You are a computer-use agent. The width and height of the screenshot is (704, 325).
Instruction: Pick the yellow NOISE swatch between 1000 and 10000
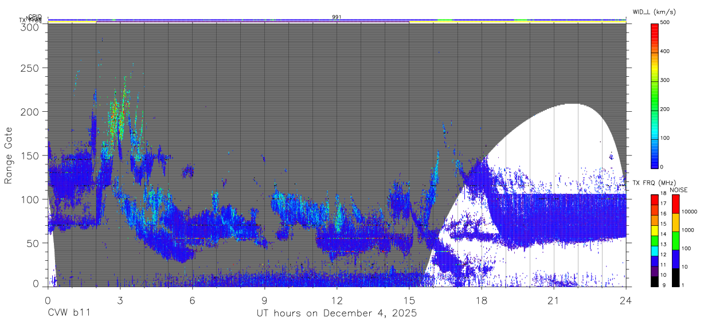coord(675,222)
